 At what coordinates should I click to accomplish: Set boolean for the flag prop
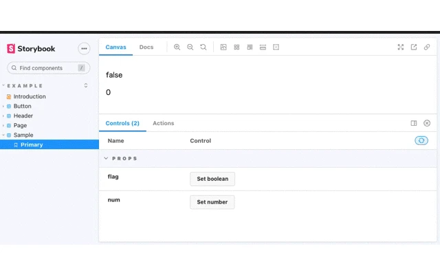point(212,179)
